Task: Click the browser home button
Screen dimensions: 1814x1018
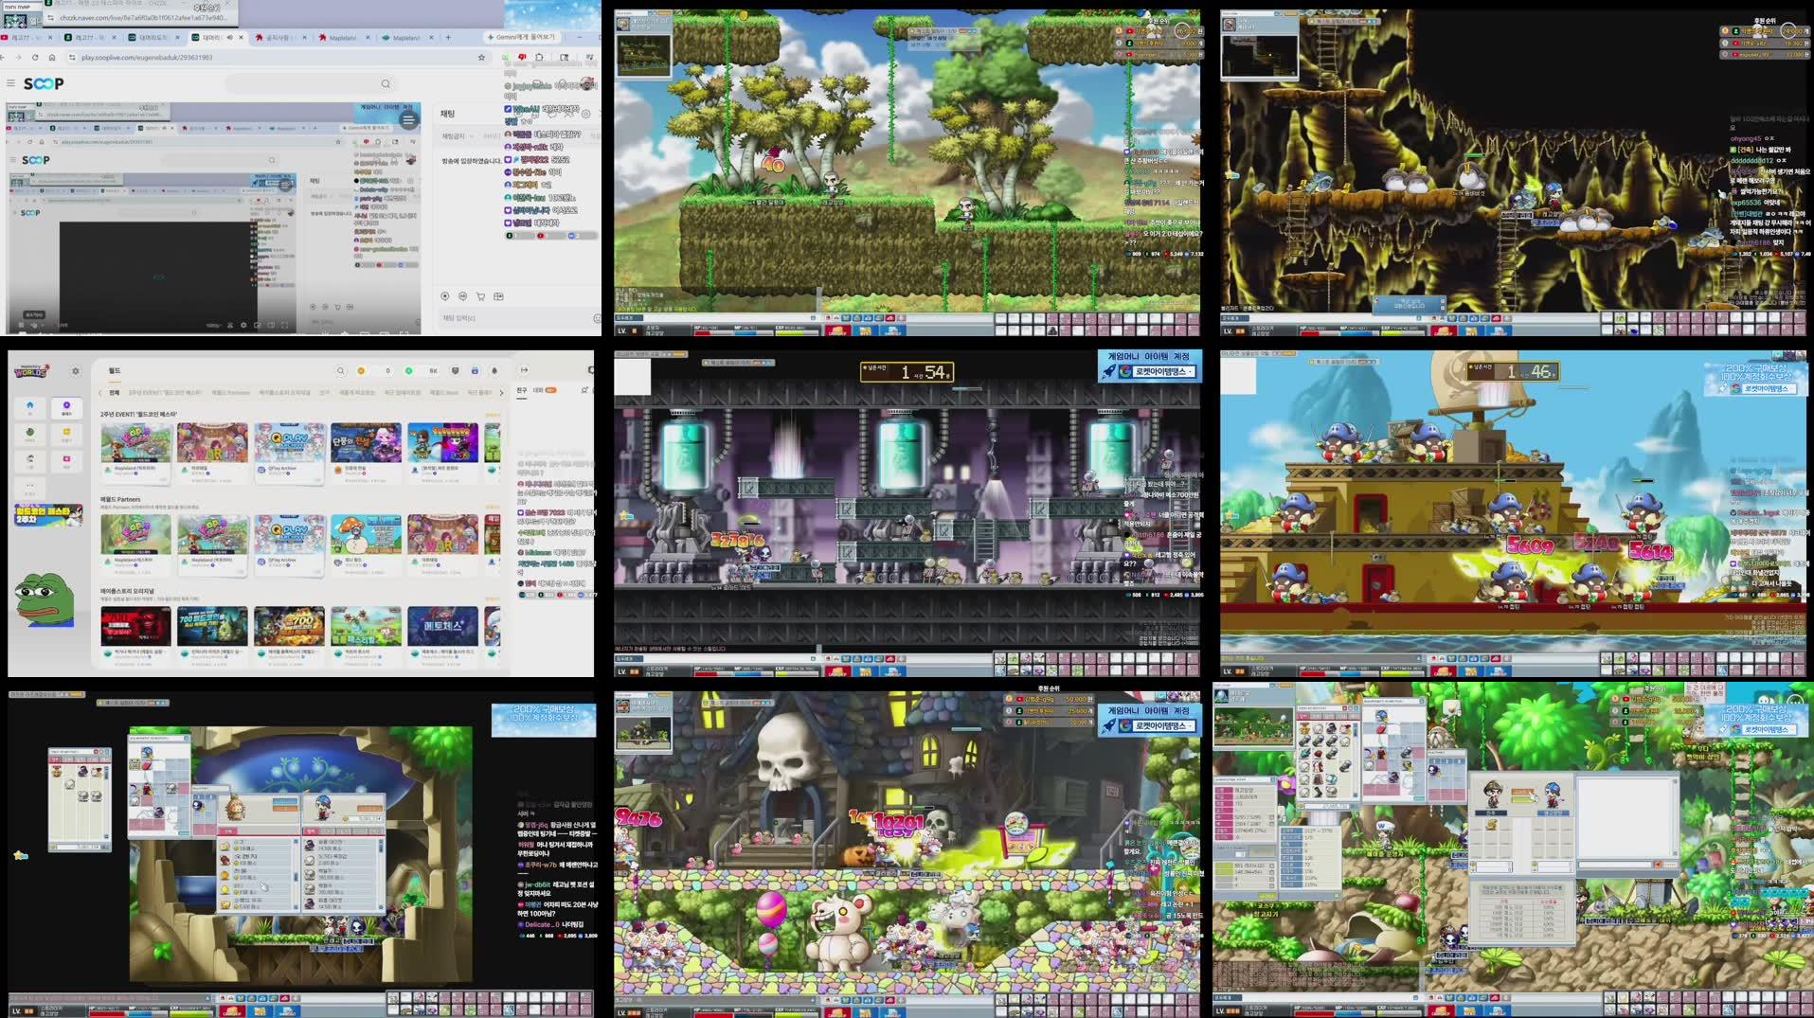Action: click(x=52, y=57)
